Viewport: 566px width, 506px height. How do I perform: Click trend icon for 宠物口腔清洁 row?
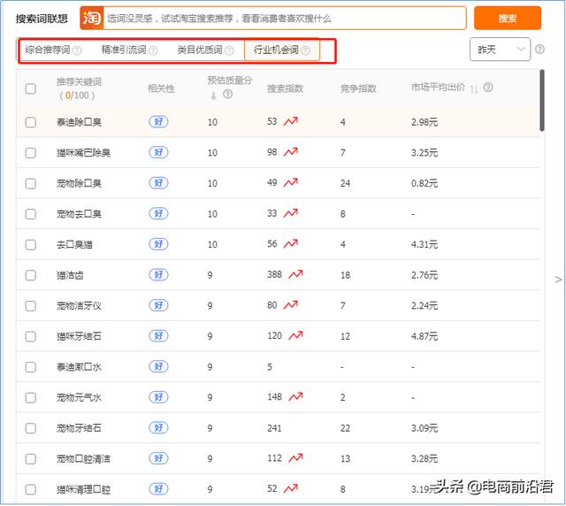(295, 458)
